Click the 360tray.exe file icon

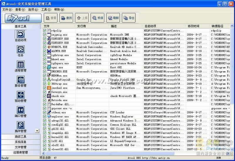click(x=49, y=84)
